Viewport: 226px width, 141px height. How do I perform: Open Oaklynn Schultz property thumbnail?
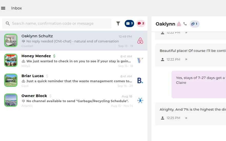tap(11, 40)
